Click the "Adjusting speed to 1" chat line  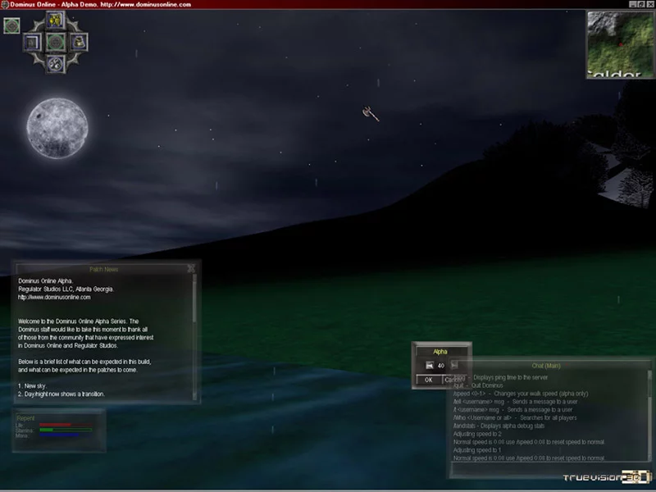tap(477, 450)
